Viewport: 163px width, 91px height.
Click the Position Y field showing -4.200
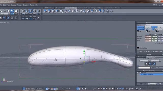pos(154,36)
